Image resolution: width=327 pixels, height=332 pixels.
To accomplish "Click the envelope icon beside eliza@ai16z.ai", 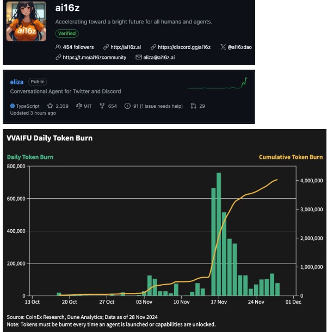I will point(138,57).
